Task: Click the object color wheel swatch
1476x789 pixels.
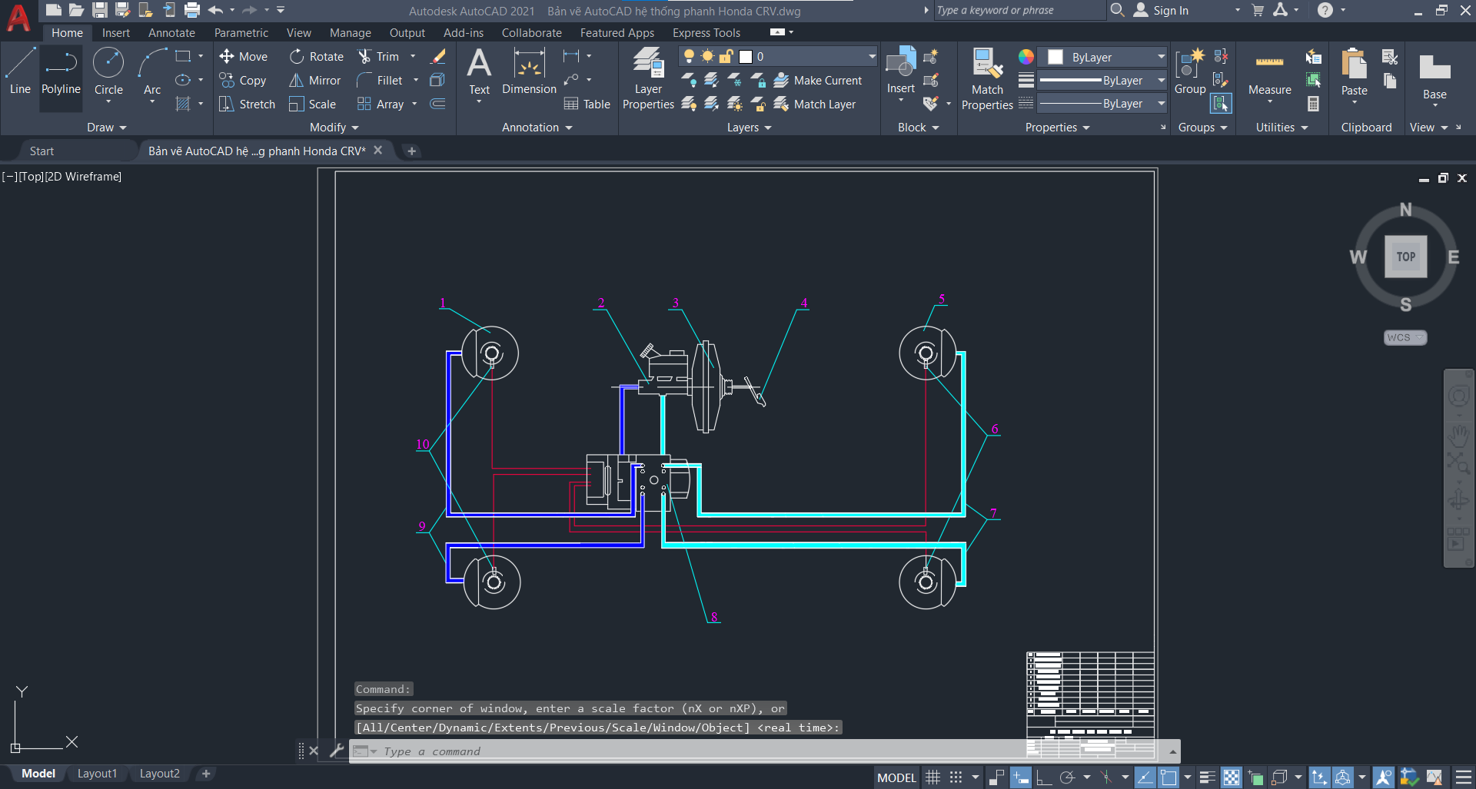Action: tap(1026, 57)
